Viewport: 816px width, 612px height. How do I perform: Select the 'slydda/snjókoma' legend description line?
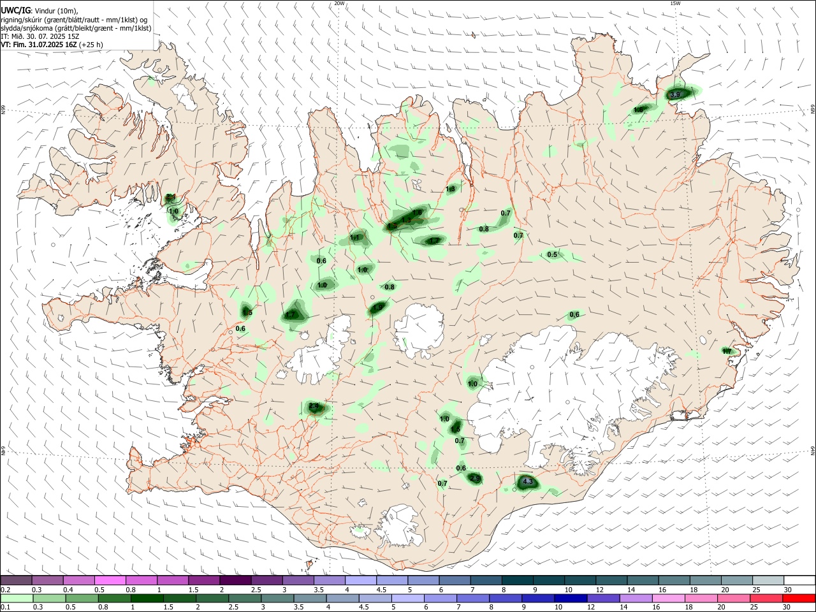point(76,28)
